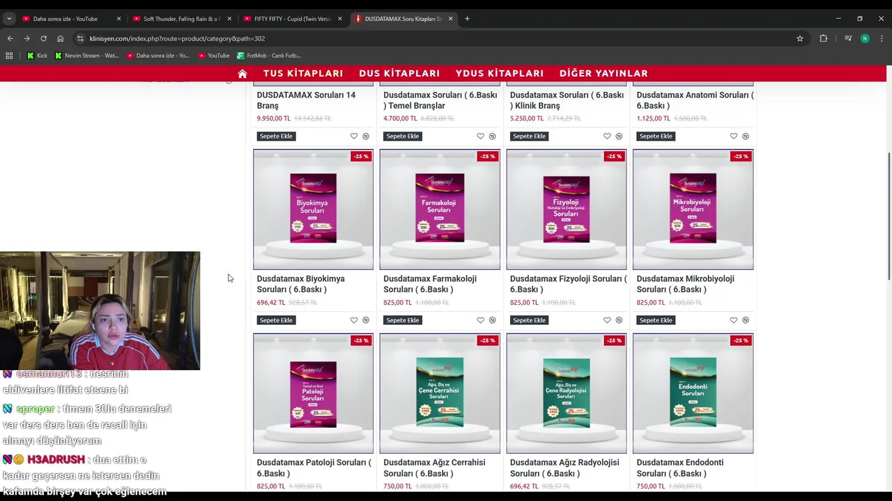Wishlist heart for Klinik Branş product

click(607, 136)
